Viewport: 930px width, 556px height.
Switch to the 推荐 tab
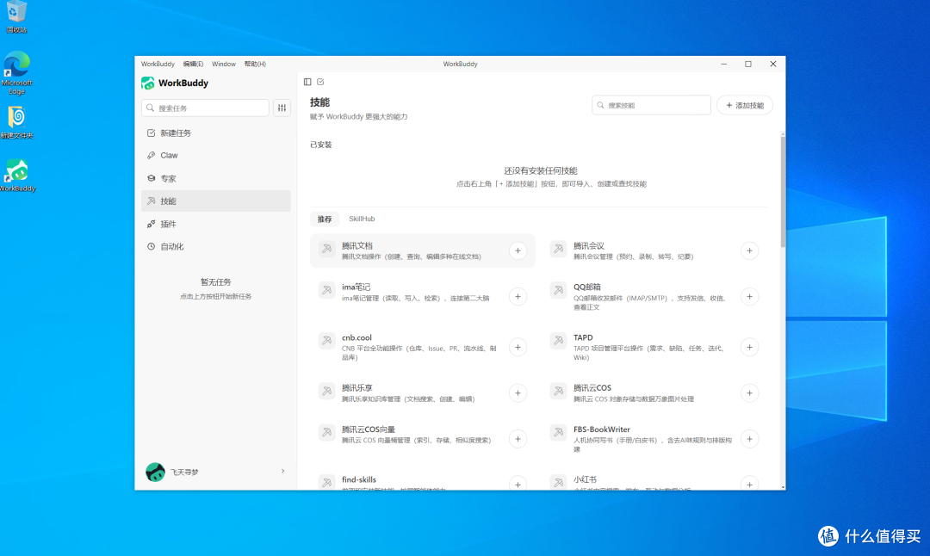[x=325, y=219]
